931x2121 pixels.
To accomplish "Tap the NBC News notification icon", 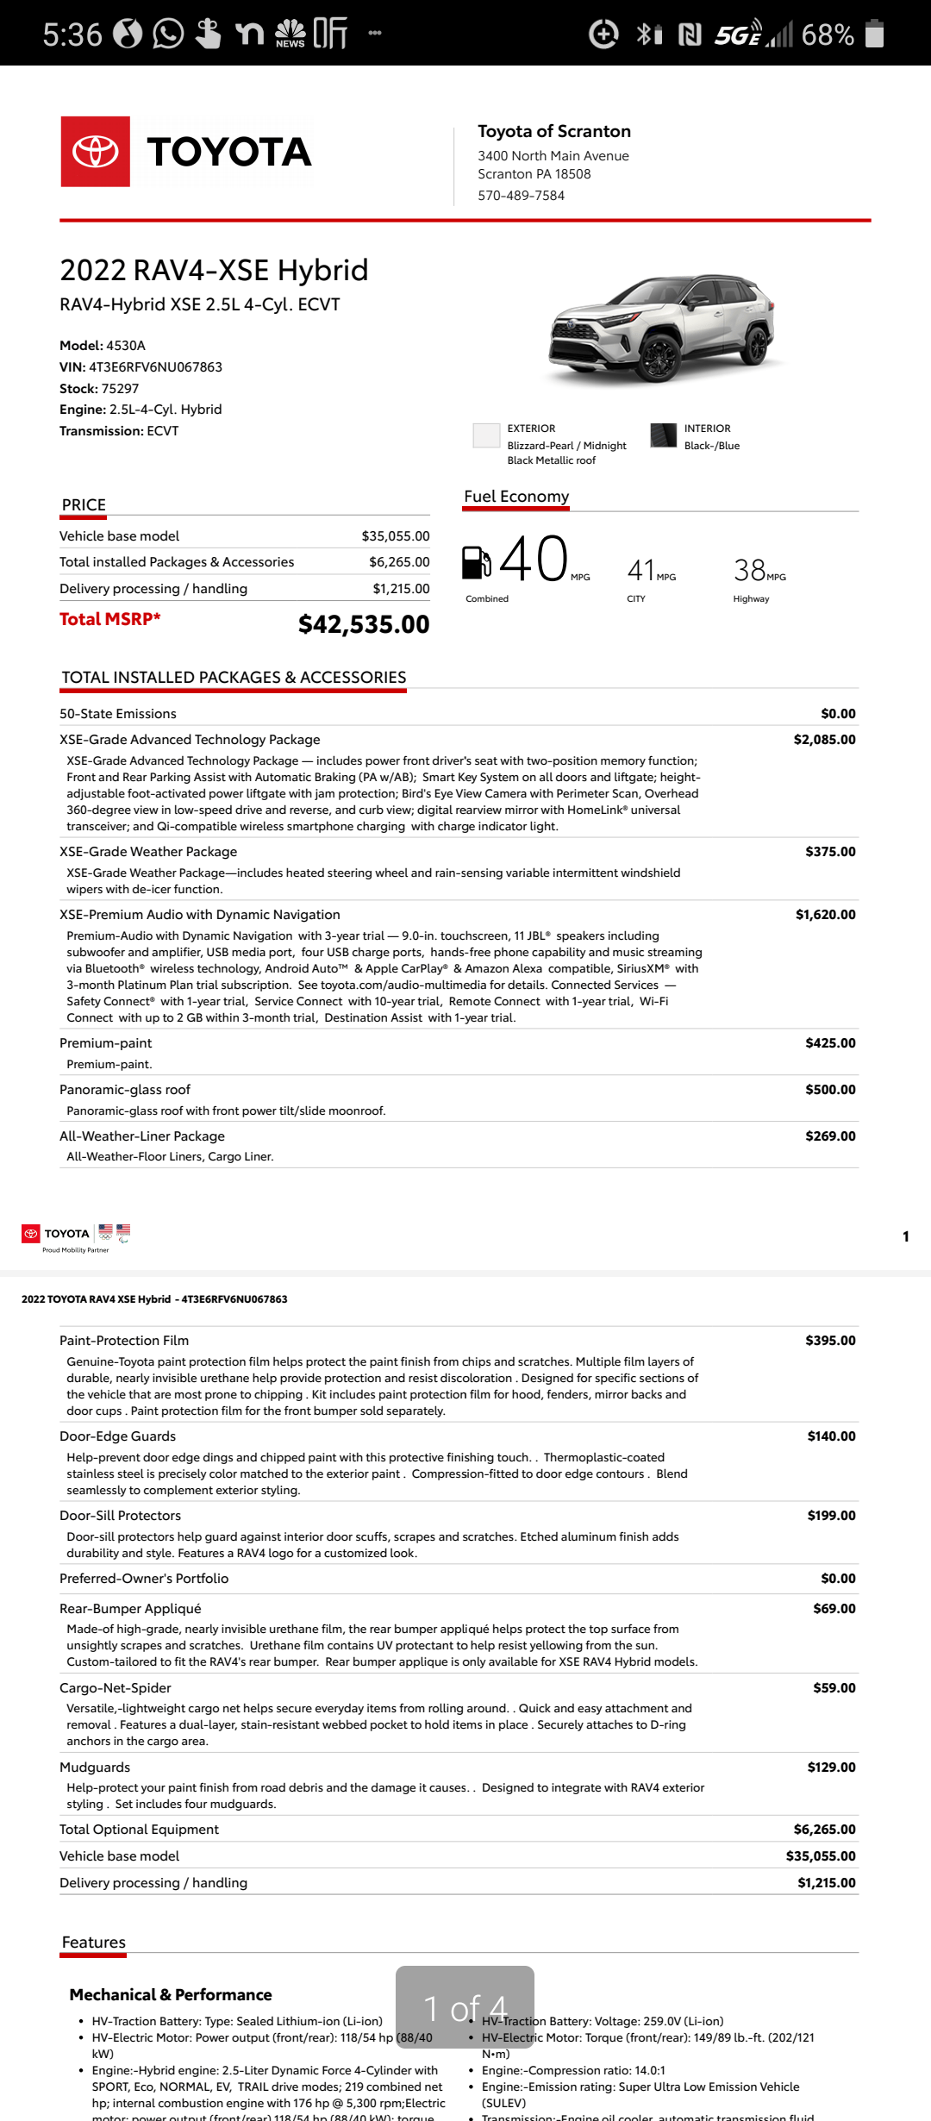I will pos(291,34).
